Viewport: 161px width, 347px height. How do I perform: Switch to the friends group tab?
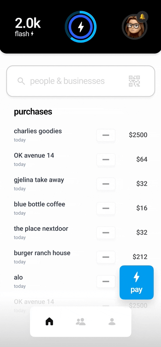point(81,321)
